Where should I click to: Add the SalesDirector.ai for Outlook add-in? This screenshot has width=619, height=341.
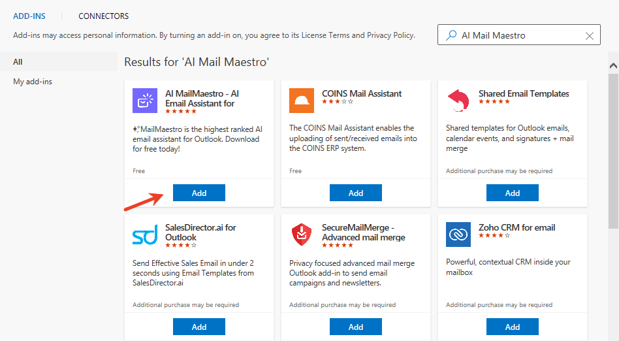(199, 327)
